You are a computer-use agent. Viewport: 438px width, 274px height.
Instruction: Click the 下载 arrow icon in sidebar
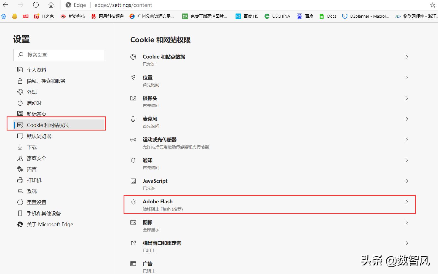point(20,147)
